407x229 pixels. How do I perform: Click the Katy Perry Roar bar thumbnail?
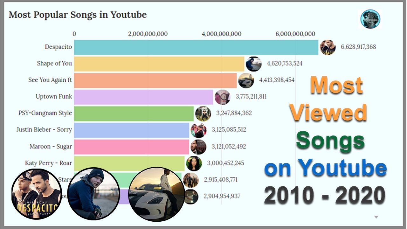194,163
